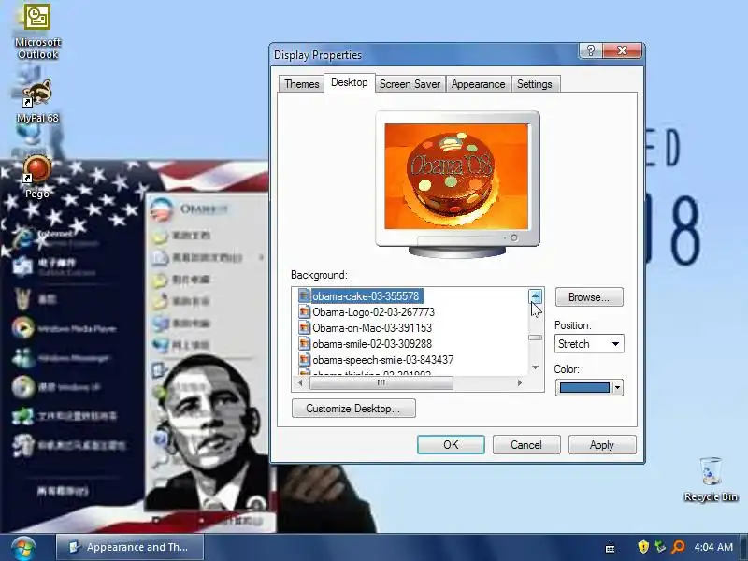
Task: Click the background list scroll-down arrow
Action: click(x=535, y=367)
